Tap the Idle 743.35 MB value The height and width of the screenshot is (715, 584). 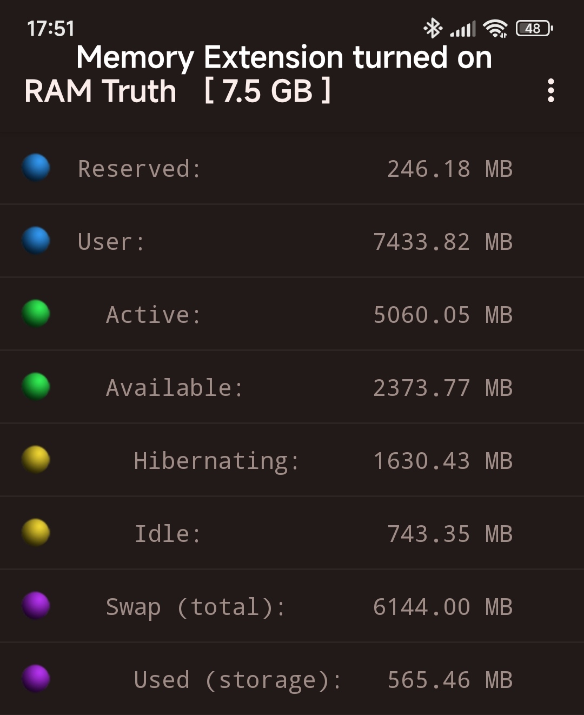[450, 534]
